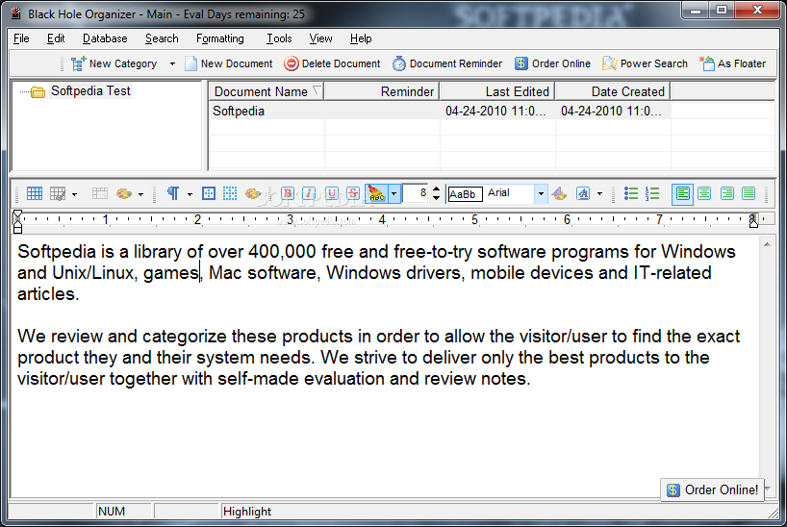Toggle Bold formatting
Screen dimensions: 787x527
(x=288, y=193)
